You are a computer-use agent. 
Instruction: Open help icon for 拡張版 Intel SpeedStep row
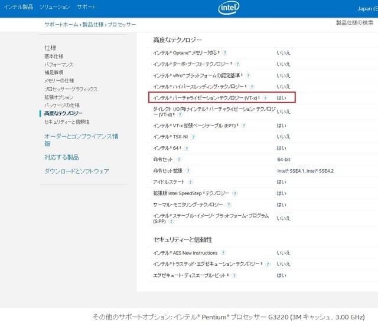click(235, 193)
